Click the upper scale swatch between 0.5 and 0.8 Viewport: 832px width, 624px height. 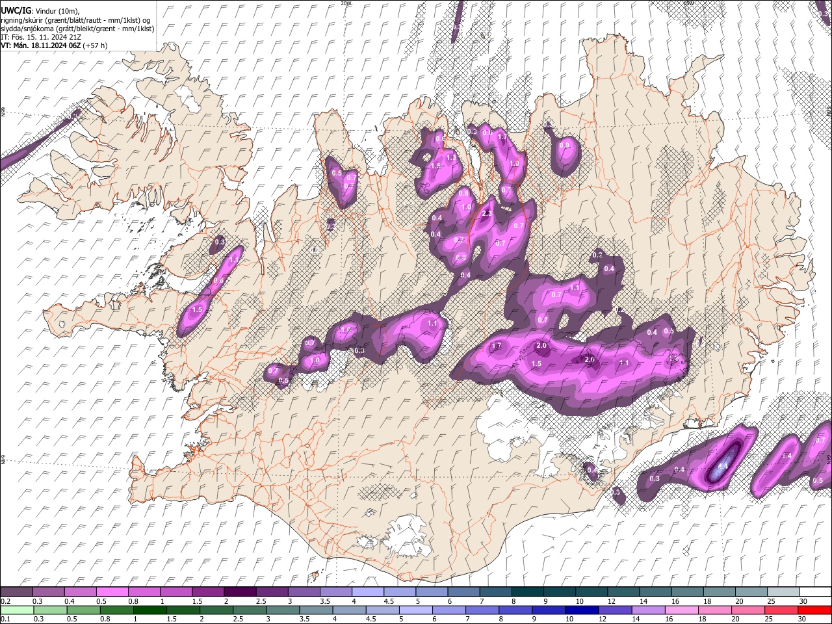(x=112, y=592)
